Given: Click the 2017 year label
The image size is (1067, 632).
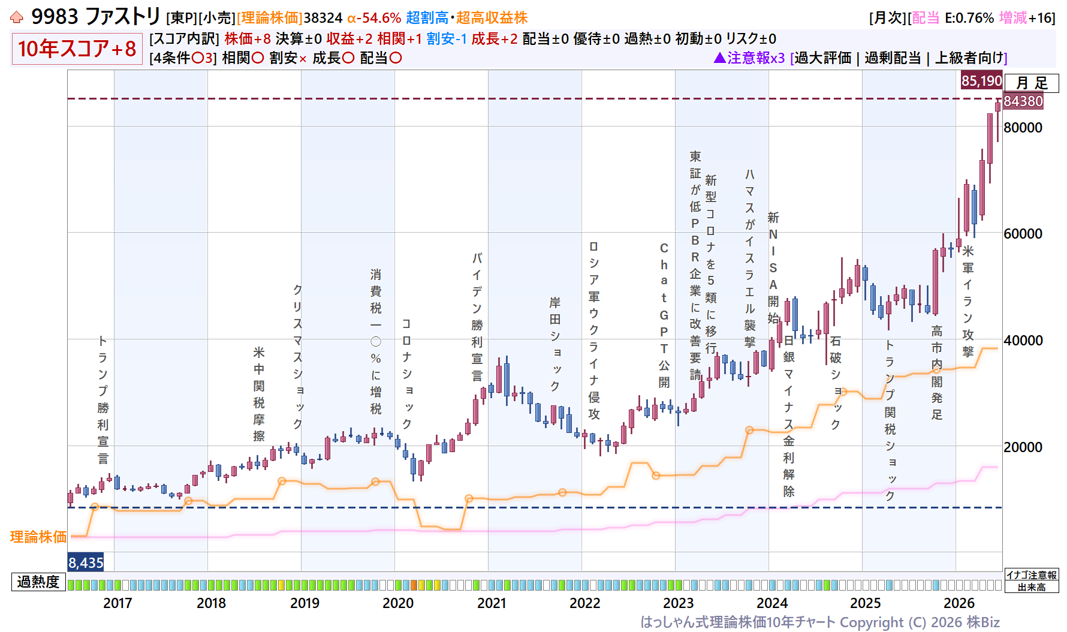Looking at the screenshot, I should point(117,603).
